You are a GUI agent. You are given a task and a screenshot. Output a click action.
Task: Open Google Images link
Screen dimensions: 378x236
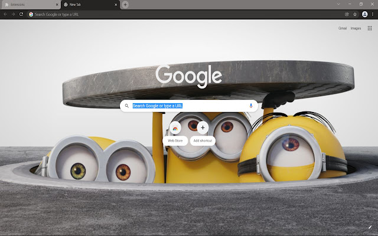pyautogui.click(x=356, y=28)
